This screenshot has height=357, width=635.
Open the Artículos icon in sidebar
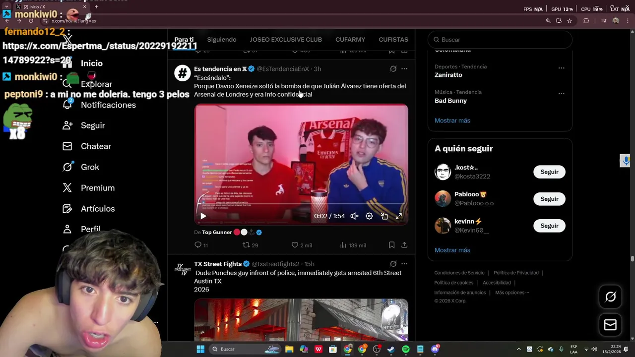pyautogui.click(x=67, y=209)
